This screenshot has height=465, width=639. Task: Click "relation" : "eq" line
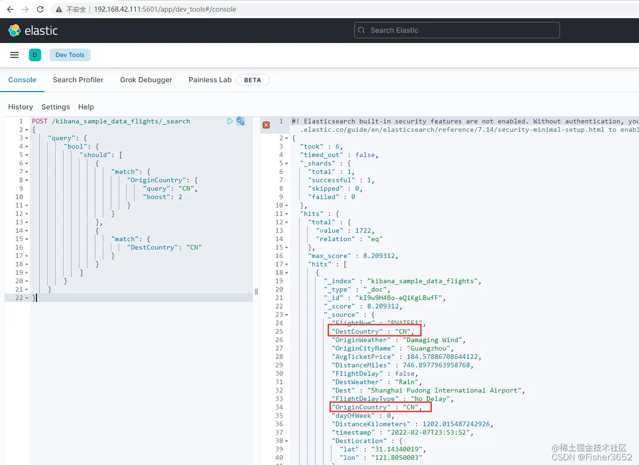pyautogui.click(x=349, y=239)
